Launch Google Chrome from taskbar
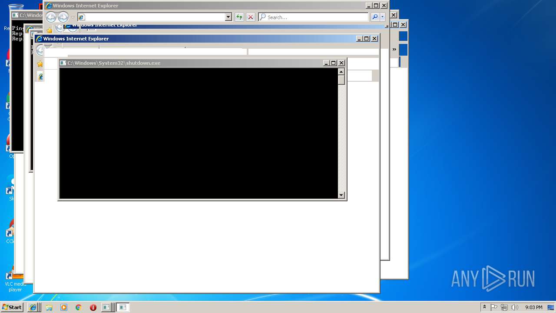Image resolution: width=556 pixels, height=313 pixels. [78, 307]
